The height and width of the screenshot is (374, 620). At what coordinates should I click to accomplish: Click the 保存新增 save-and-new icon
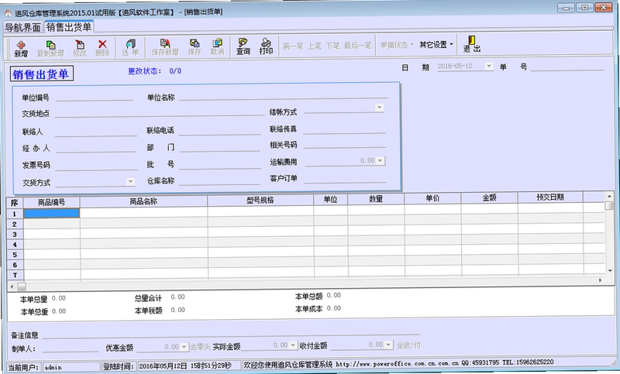[165, 47]
